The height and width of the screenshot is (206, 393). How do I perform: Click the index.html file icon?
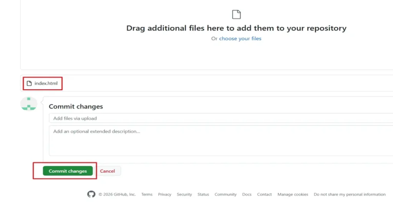point(29,83)
